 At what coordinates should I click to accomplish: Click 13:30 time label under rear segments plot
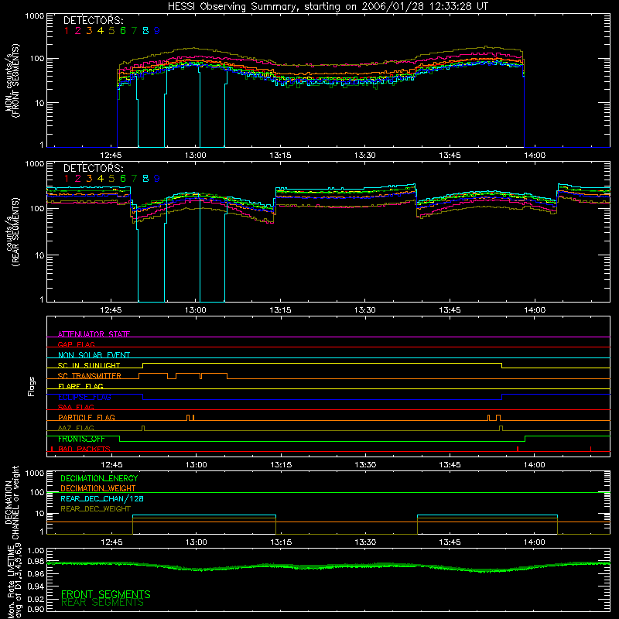point(364,310)
